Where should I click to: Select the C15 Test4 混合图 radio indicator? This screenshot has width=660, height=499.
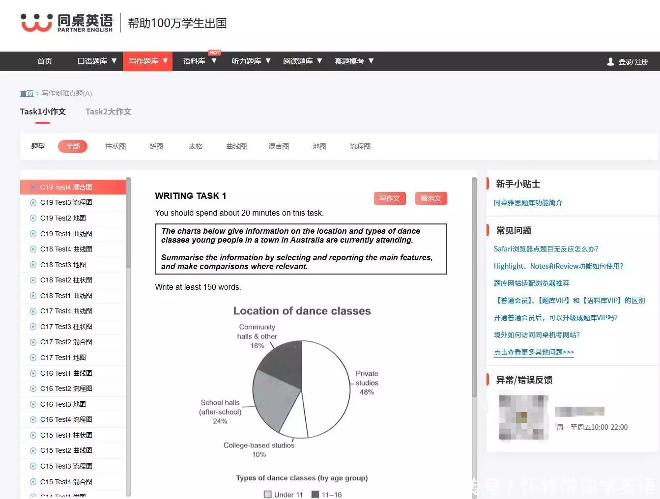click(32, 482)
